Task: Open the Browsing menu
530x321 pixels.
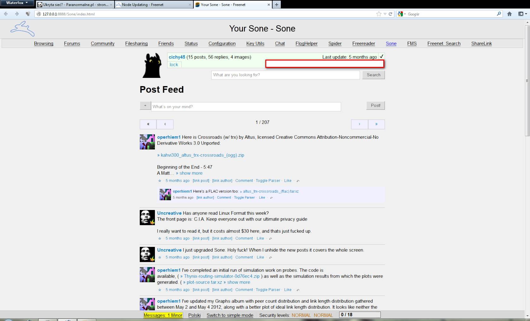Action: [x=44, y=44]
